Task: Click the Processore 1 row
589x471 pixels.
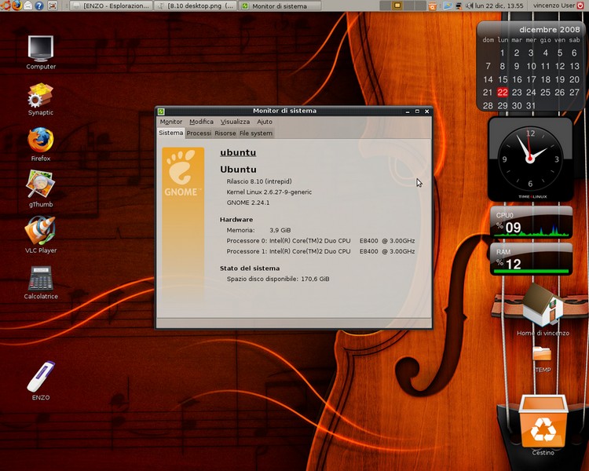Action: [320, 251]
